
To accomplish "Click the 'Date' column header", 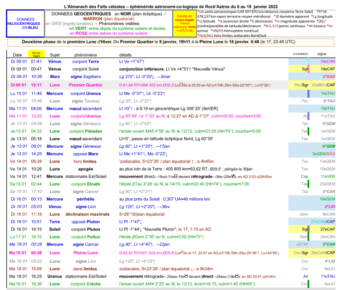I will (17, 54).
